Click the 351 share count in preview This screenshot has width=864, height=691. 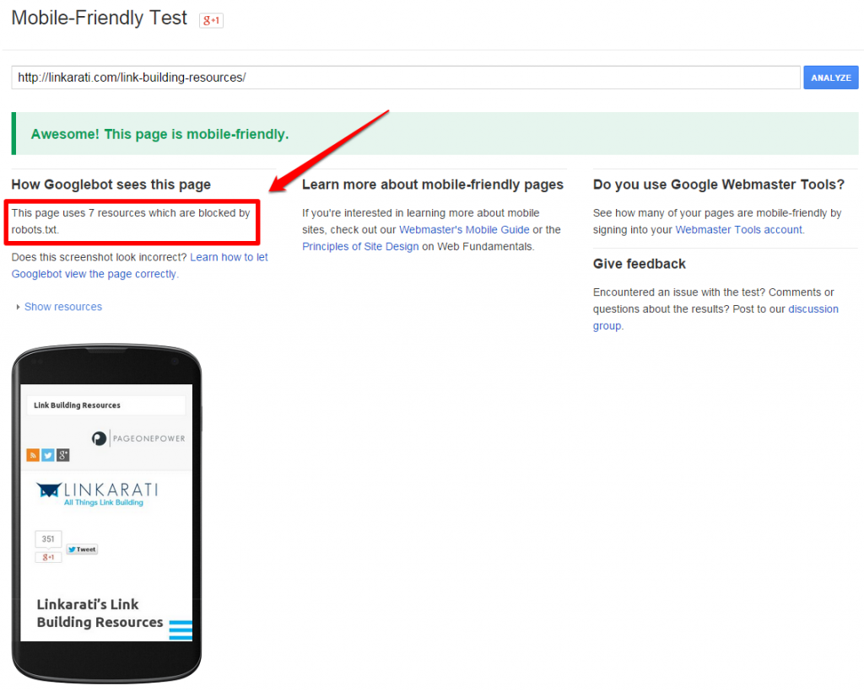click(x=48, y=539)
